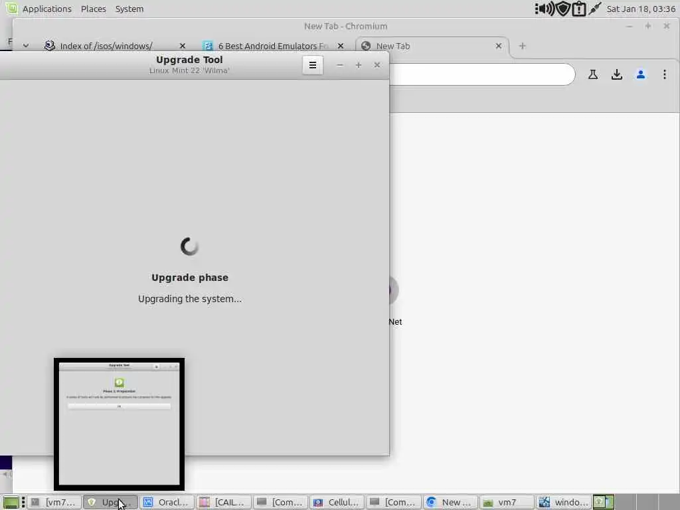
Task: Minimize the Upgrade Tool window
Action: (340, 65)
